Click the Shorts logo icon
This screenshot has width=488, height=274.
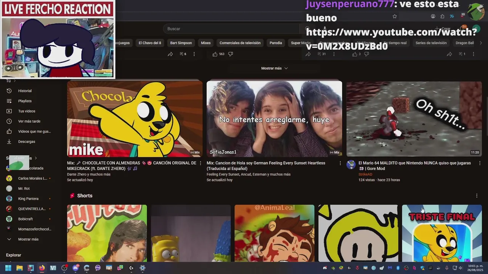click(72, 196)
